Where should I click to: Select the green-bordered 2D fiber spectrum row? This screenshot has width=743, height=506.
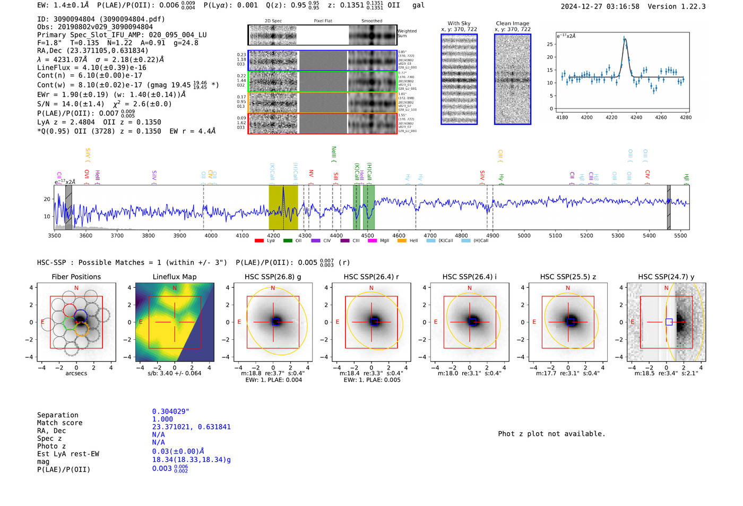pyautogui.click(x=323, y=82)
